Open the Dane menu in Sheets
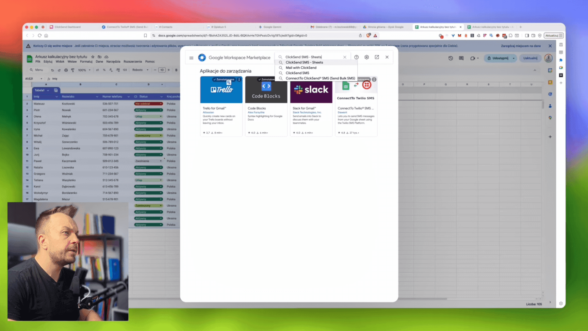Image resolution: width=588 pixels, height=331 pixels. click(99, 61)
